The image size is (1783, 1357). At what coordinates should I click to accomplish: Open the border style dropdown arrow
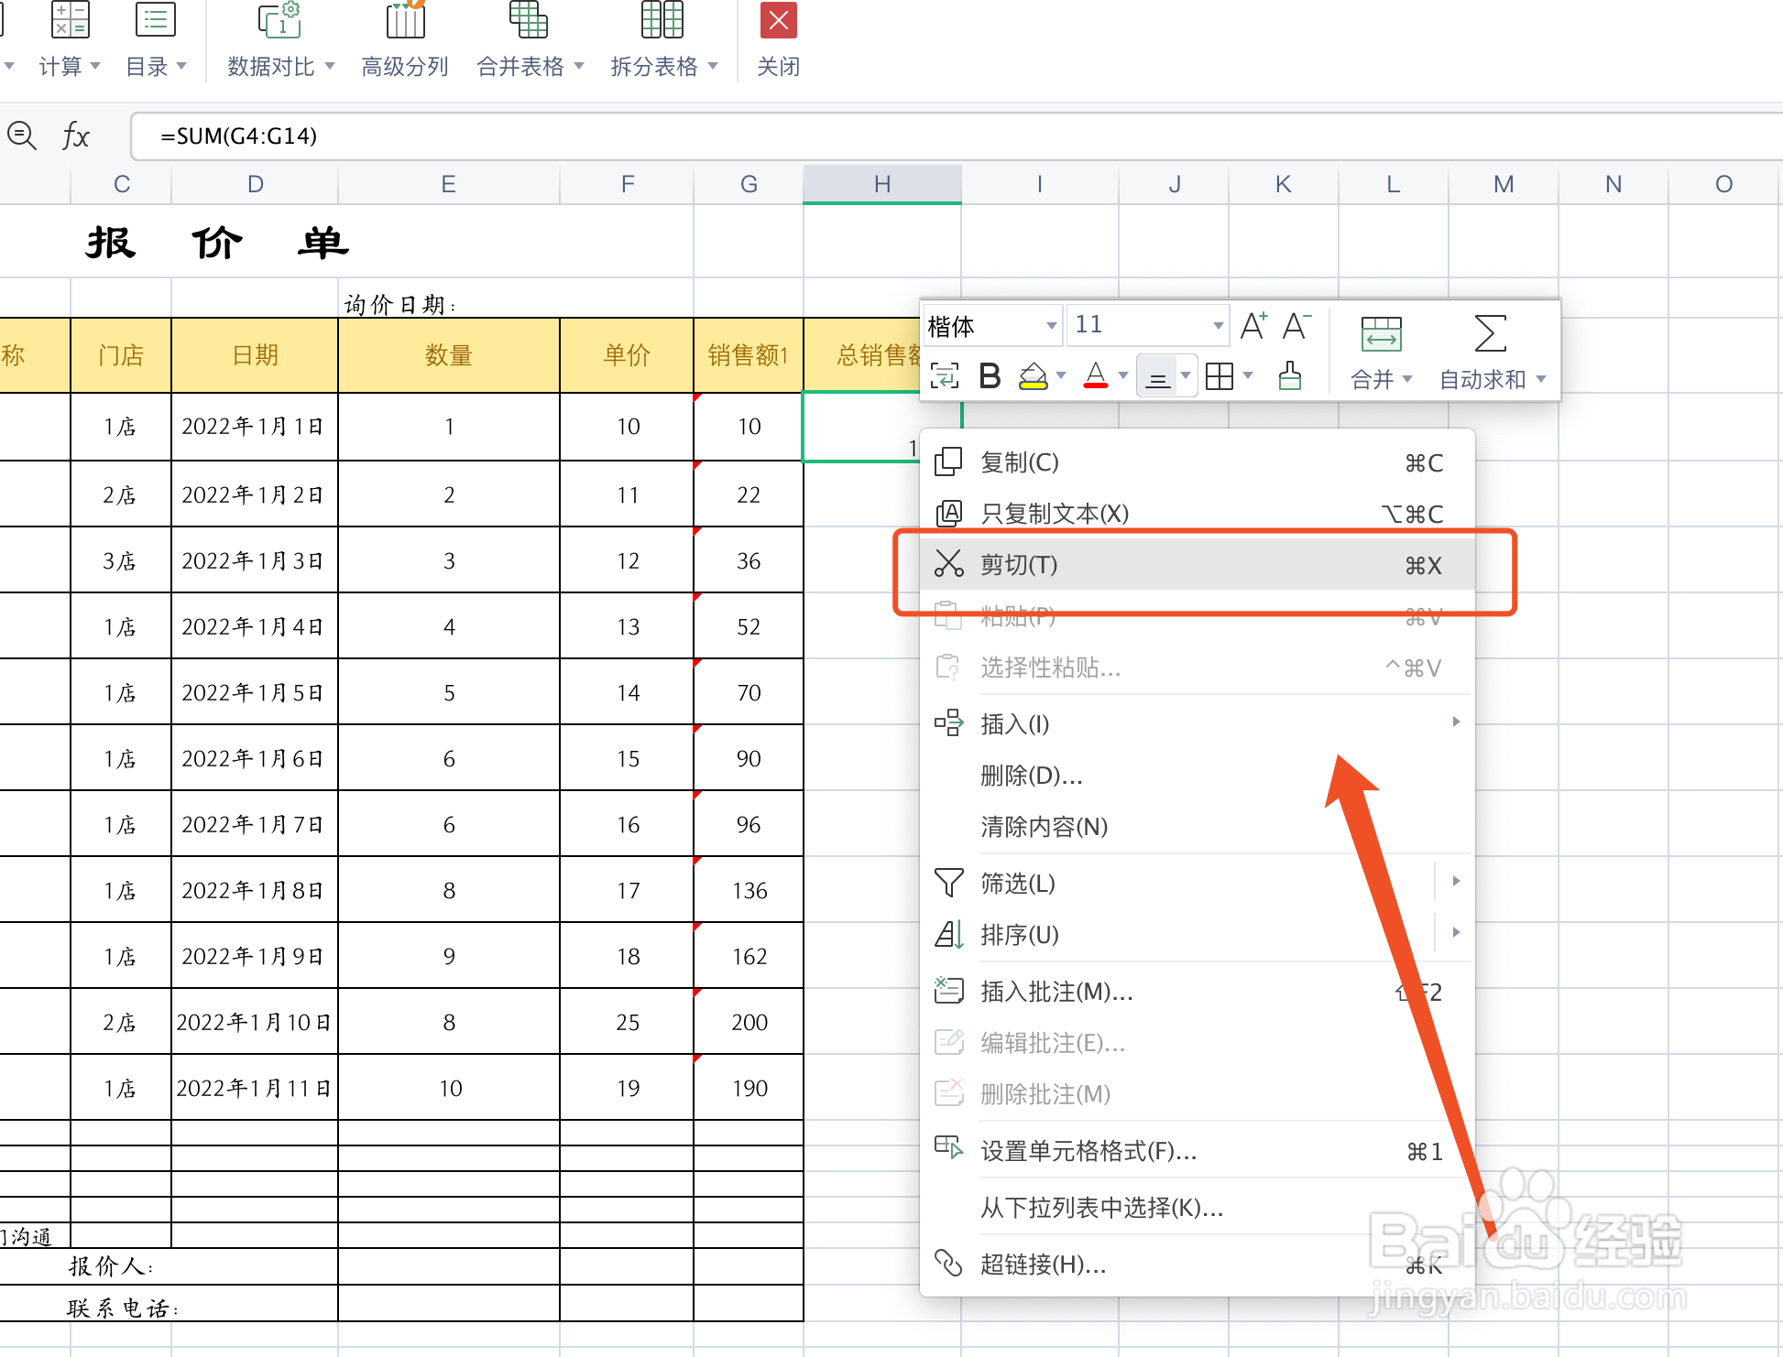tap(1247, 375)
